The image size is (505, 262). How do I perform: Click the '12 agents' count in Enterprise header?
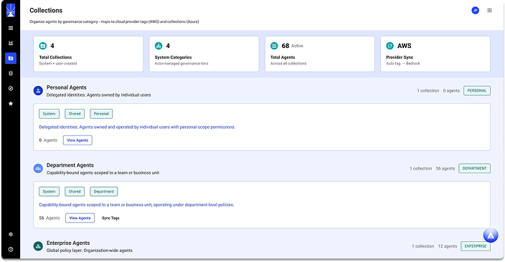448,246
